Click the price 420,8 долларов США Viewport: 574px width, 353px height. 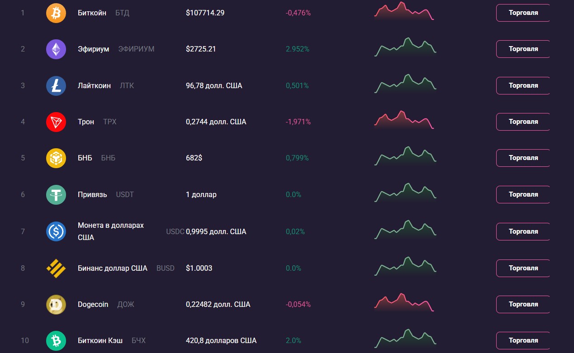[x=221, y=340]
